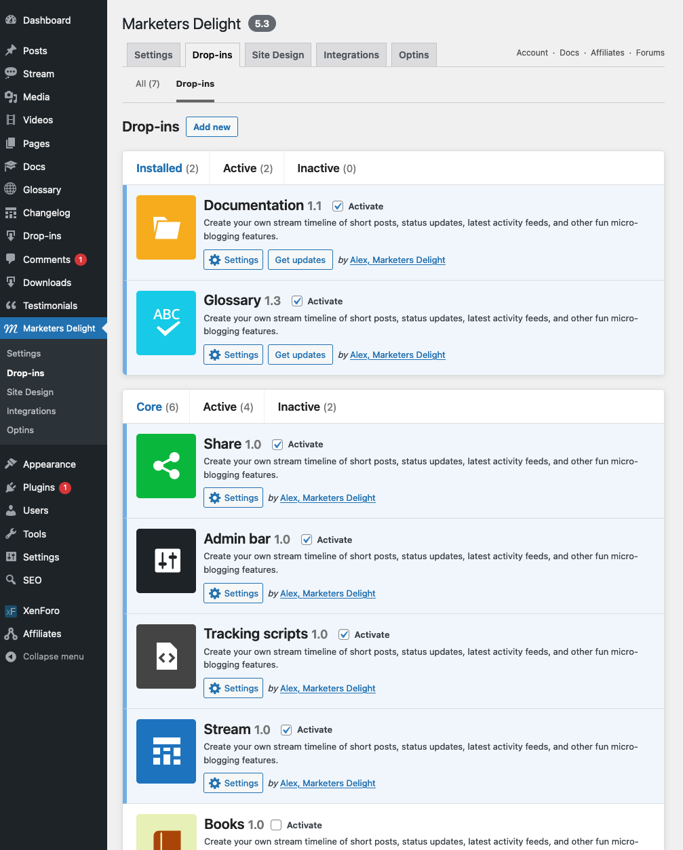
Task: Switch to the Site Design tab
Action: pos(278,55)
